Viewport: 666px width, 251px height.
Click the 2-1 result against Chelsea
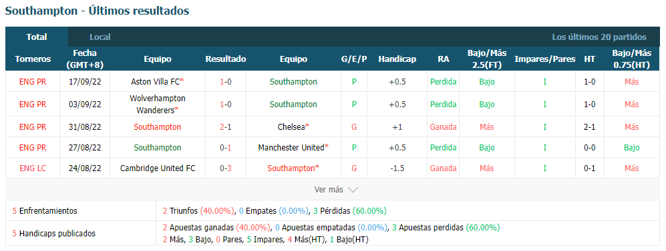coord(226,127)
